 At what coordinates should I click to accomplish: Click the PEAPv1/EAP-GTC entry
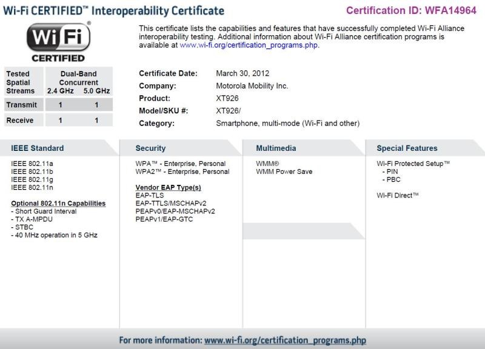(x=164, y=219)
